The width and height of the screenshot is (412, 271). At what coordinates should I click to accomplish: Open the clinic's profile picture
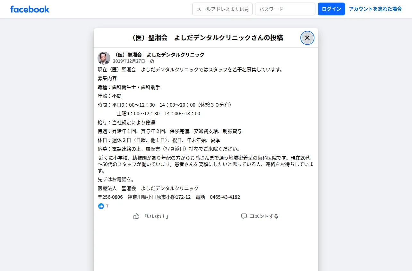click(104, 58)
